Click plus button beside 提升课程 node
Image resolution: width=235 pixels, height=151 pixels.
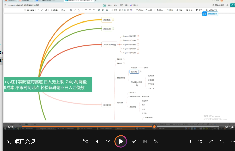click(x=140, y=72)
